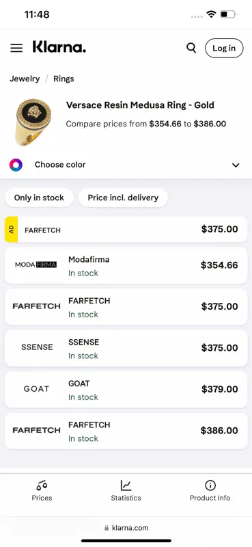Go to Jewelry breadcrumb
Image resolution: width=252 pixels, height=547 pixels.
click(25, 79)
